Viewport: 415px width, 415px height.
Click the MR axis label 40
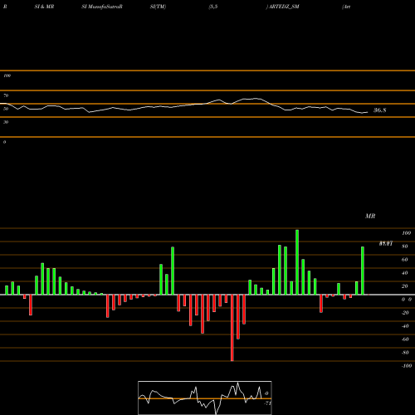[405, 273]
